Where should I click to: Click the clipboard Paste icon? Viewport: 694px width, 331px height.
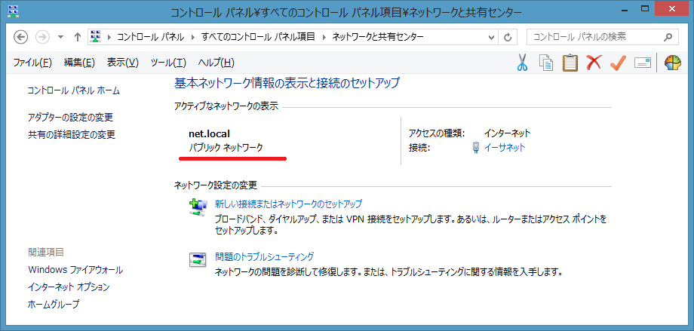(570, 63)
